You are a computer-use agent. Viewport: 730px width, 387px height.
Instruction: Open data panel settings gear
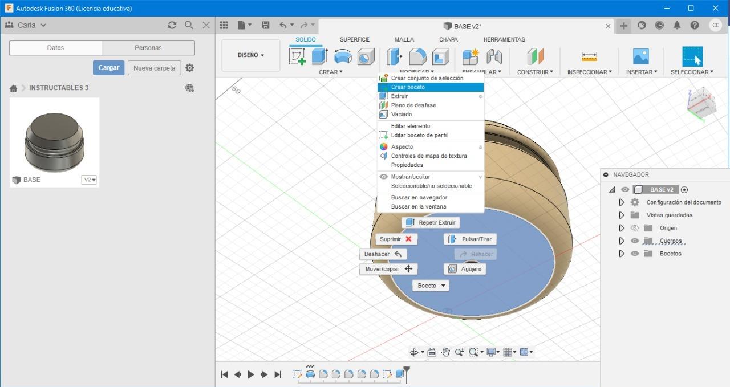coord(189,68)
